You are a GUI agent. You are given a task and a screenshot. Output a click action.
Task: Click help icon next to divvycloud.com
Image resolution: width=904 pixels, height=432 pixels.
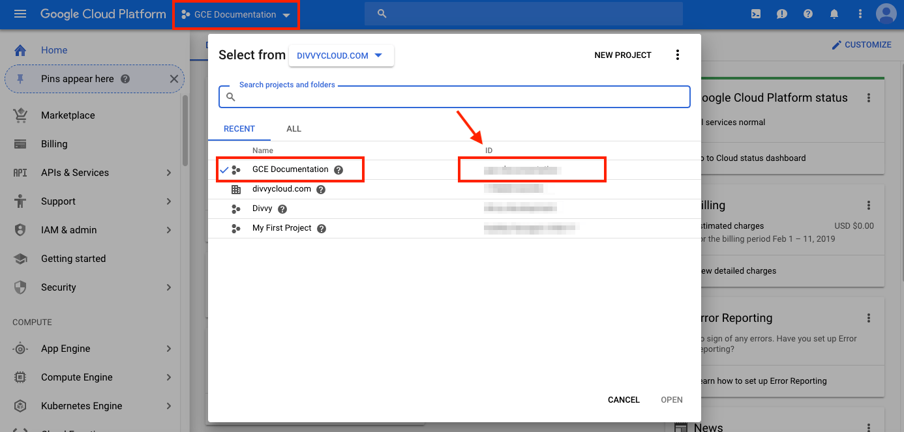click(321, 190)
